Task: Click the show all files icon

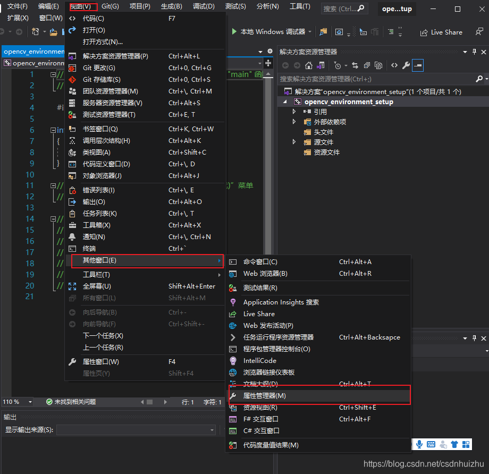Action: [378, 65]
